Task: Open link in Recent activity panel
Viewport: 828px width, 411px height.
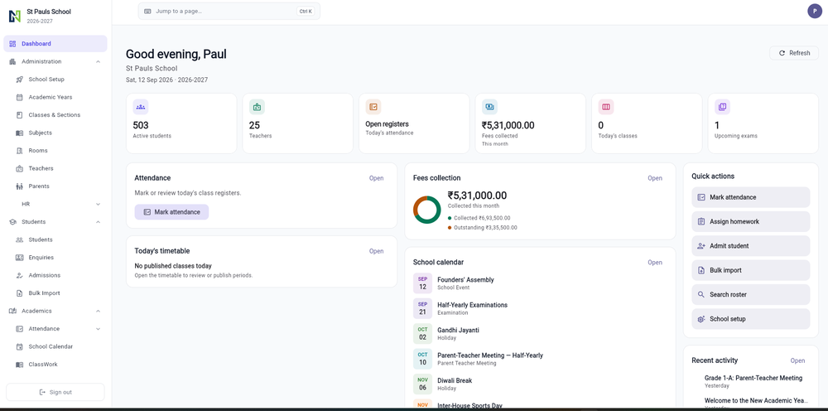Action: point(797,360)
